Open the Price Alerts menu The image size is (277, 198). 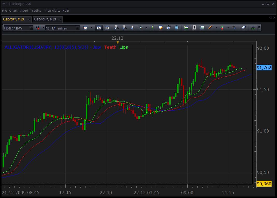(52, 11)
